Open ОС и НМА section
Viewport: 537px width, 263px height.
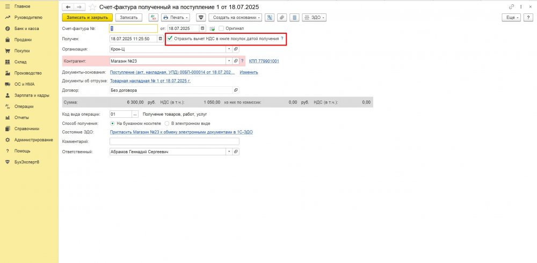(24, 84)
